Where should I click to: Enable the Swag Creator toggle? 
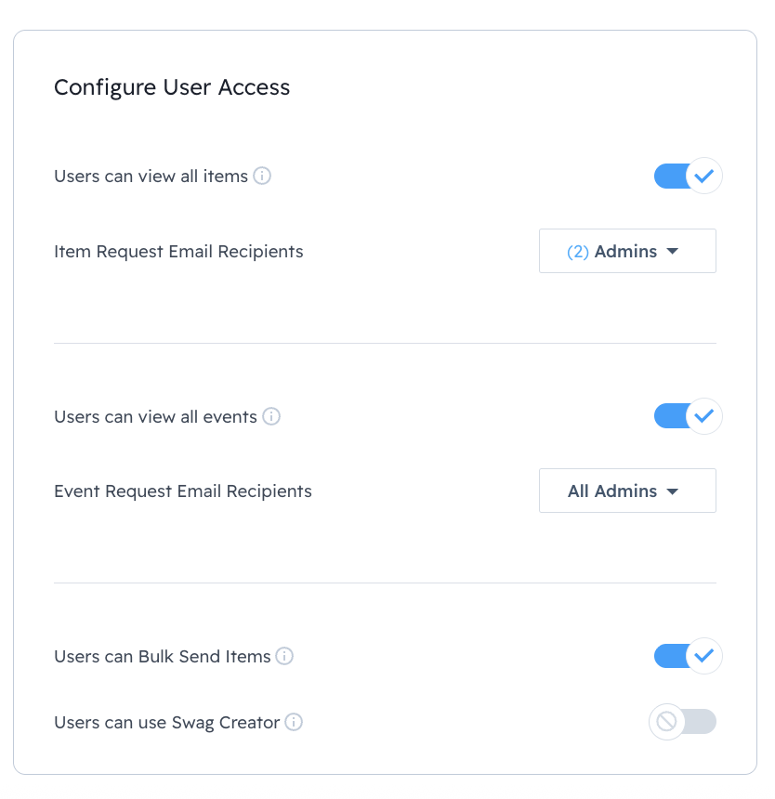pyautogui.click(x=683, y=722)
